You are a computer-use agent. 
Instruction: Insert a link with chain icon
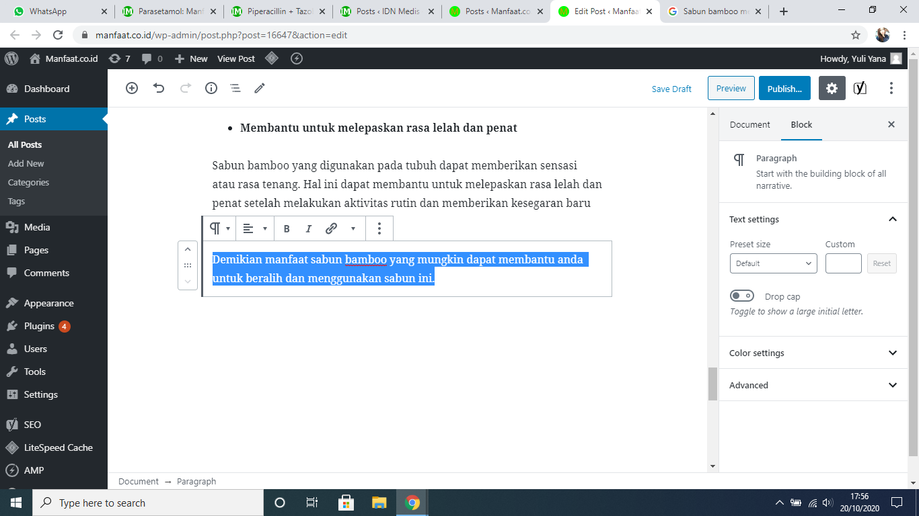pos(331,228)
